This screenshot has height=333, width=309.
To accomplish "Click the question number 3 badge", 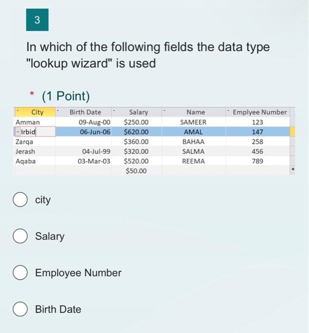I will point(38,20).
